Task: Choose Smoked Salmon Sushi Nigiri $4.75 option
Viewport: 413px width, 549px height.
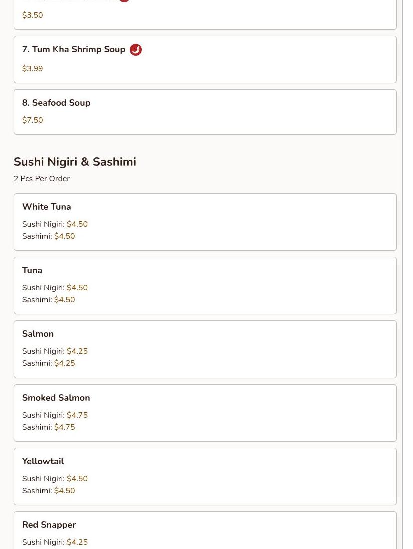Action: (x=55, y=415)
